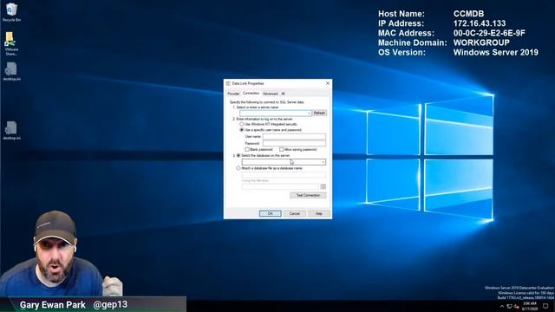Open the Action Center notification icon

point(545,306)
